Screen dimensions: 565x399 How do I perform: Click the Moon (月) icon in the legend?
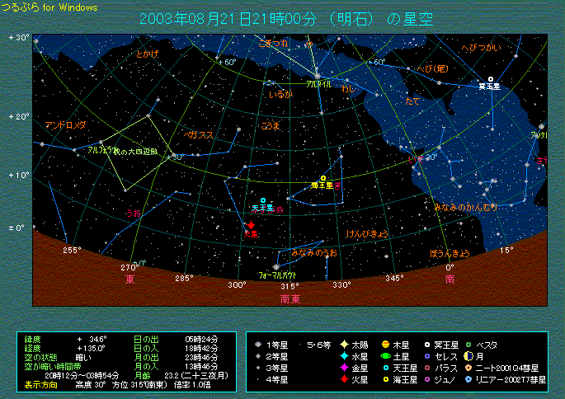coord(469,355)
